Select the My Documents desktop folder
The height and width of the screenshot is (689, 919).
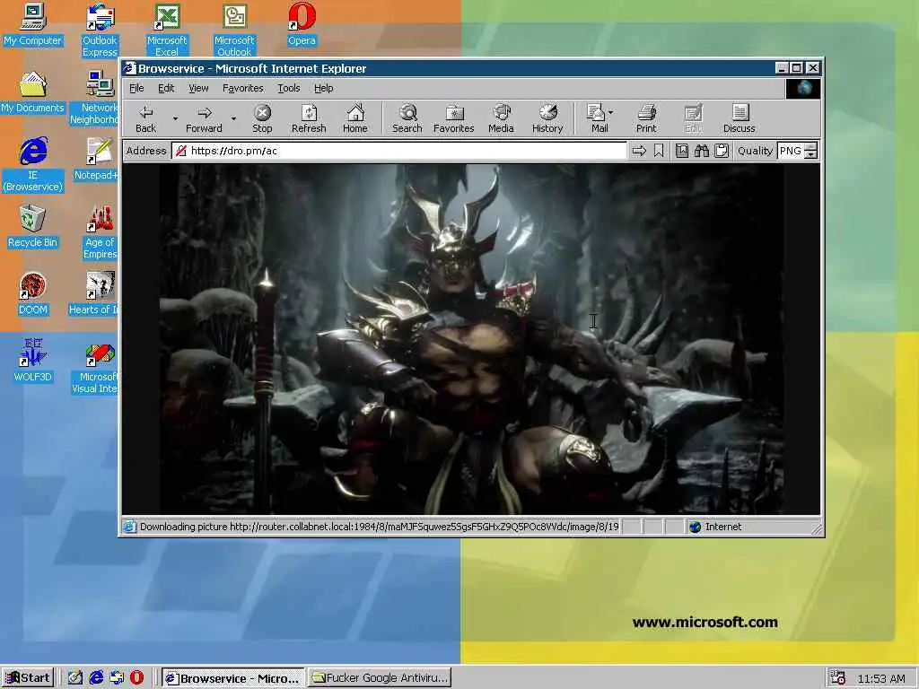(32, 92)
